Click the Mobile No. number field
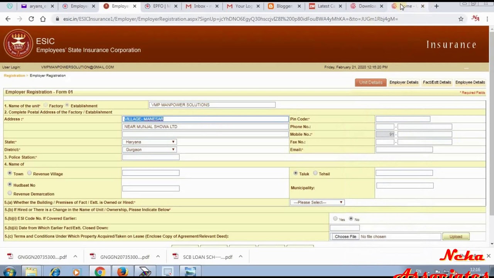The height and width of the screenshot is (278, 494). click(425, 134)
